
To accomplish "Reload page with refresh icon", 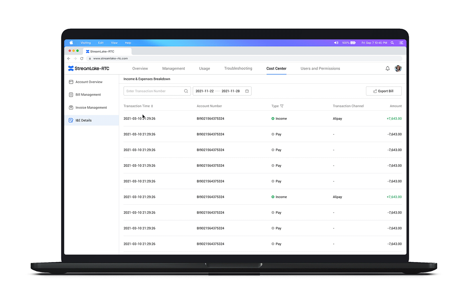I will click(82, 58).
